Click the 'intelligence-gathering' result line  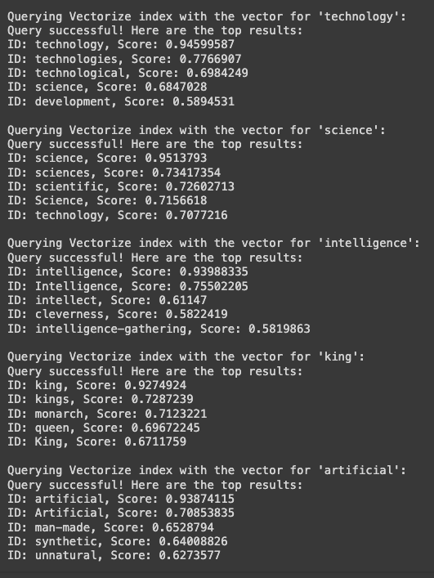[x=159, y=329]
